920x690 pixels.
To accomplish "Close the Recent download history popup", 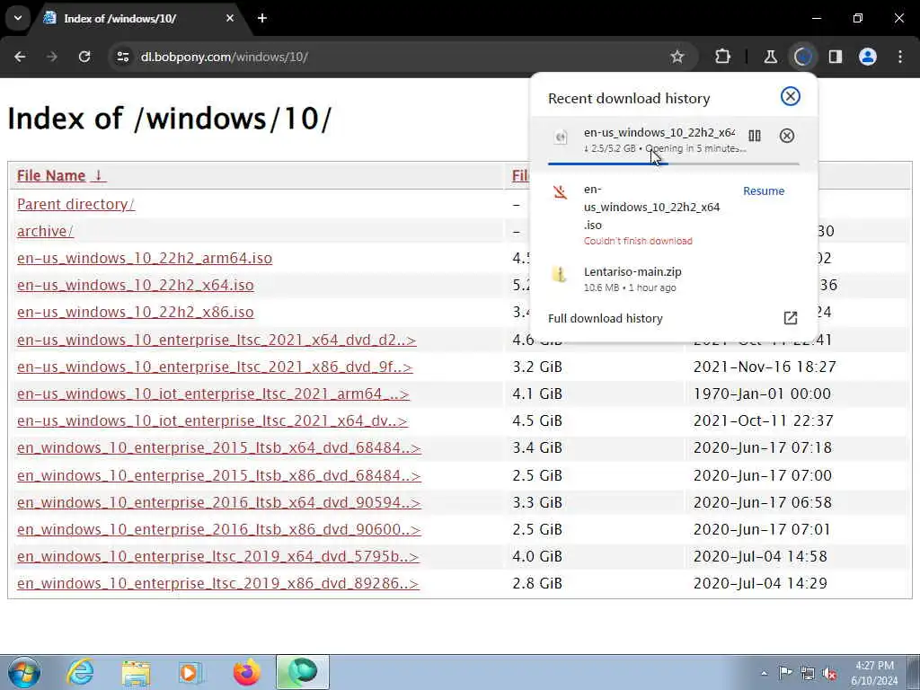I will [791, 96].
